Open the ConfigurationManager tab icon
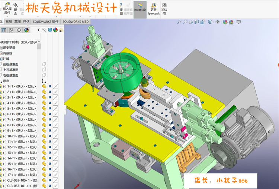 (x=11, y=30)
